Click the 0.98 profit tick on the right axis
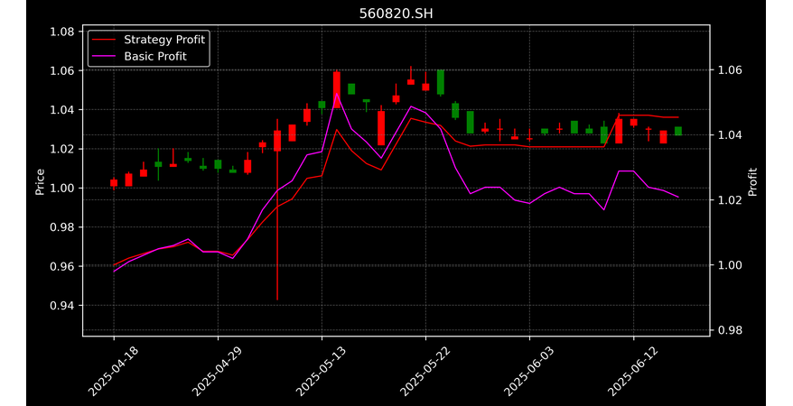Viewport: 793px width, 406px height. (731, 330)
